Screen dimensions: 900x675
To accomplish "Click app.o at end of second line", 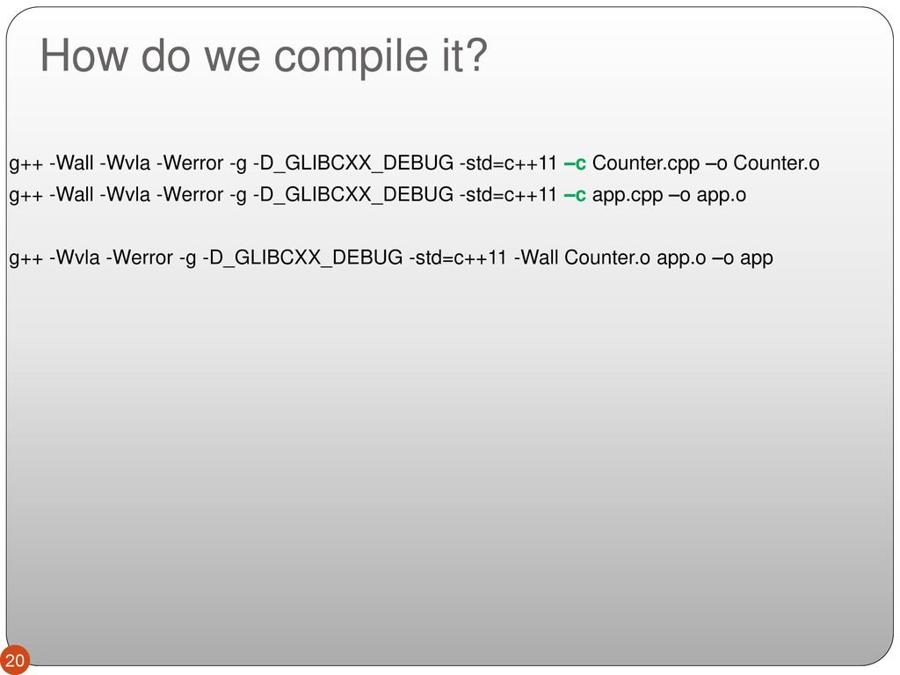I will tap(721, 196).
